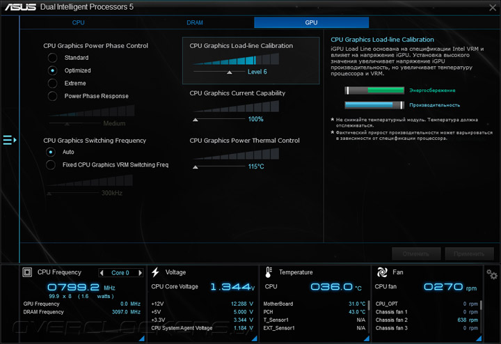Click the Voltage lightning bolt icon

click(x=156, y=272)
